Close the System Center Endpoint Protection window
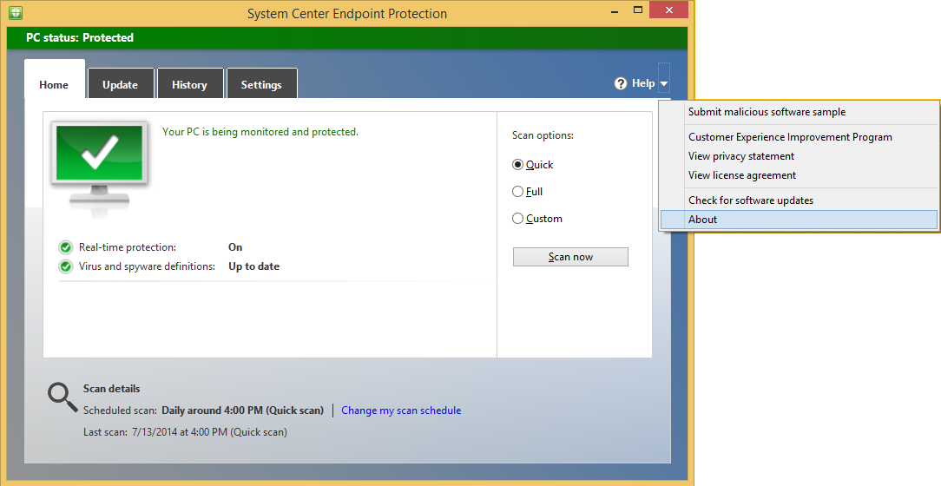941x486 pixels. (x=668, y=10)
